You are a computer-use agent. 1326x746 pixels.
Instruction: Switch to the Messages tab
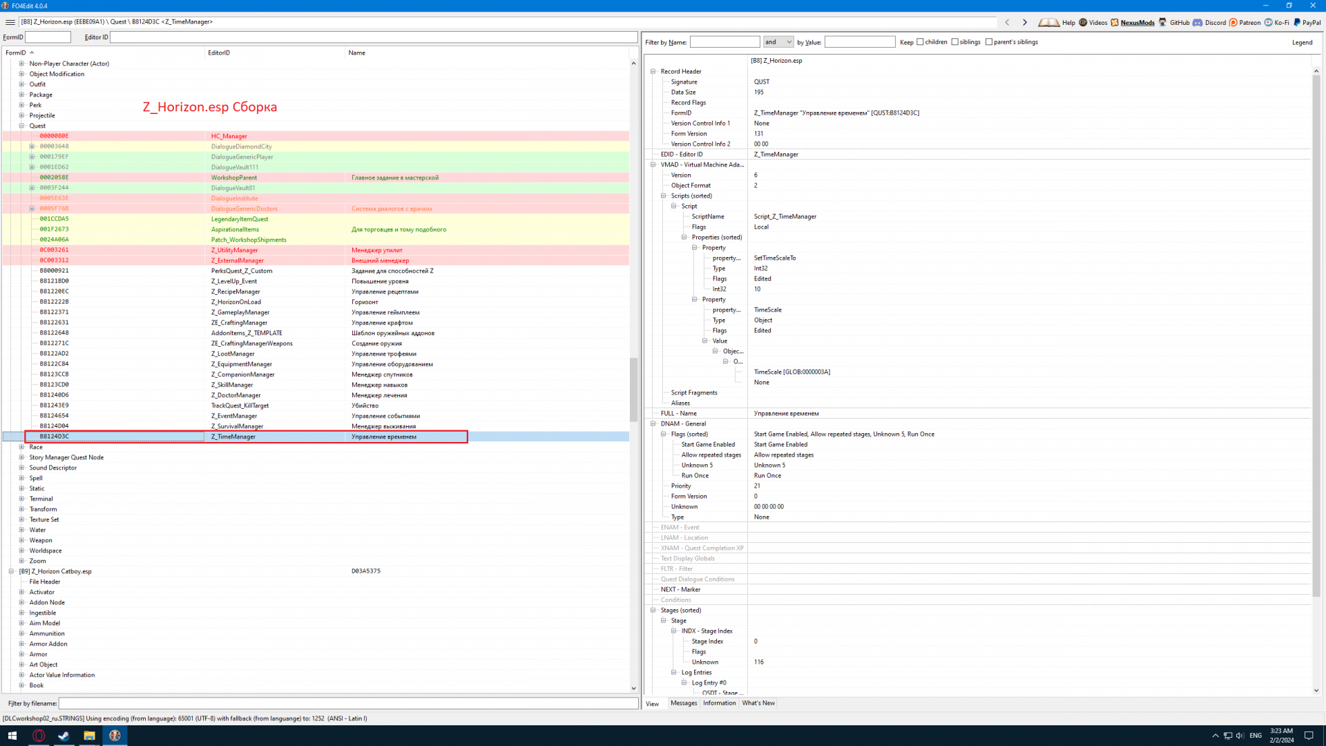click(684, 703)
